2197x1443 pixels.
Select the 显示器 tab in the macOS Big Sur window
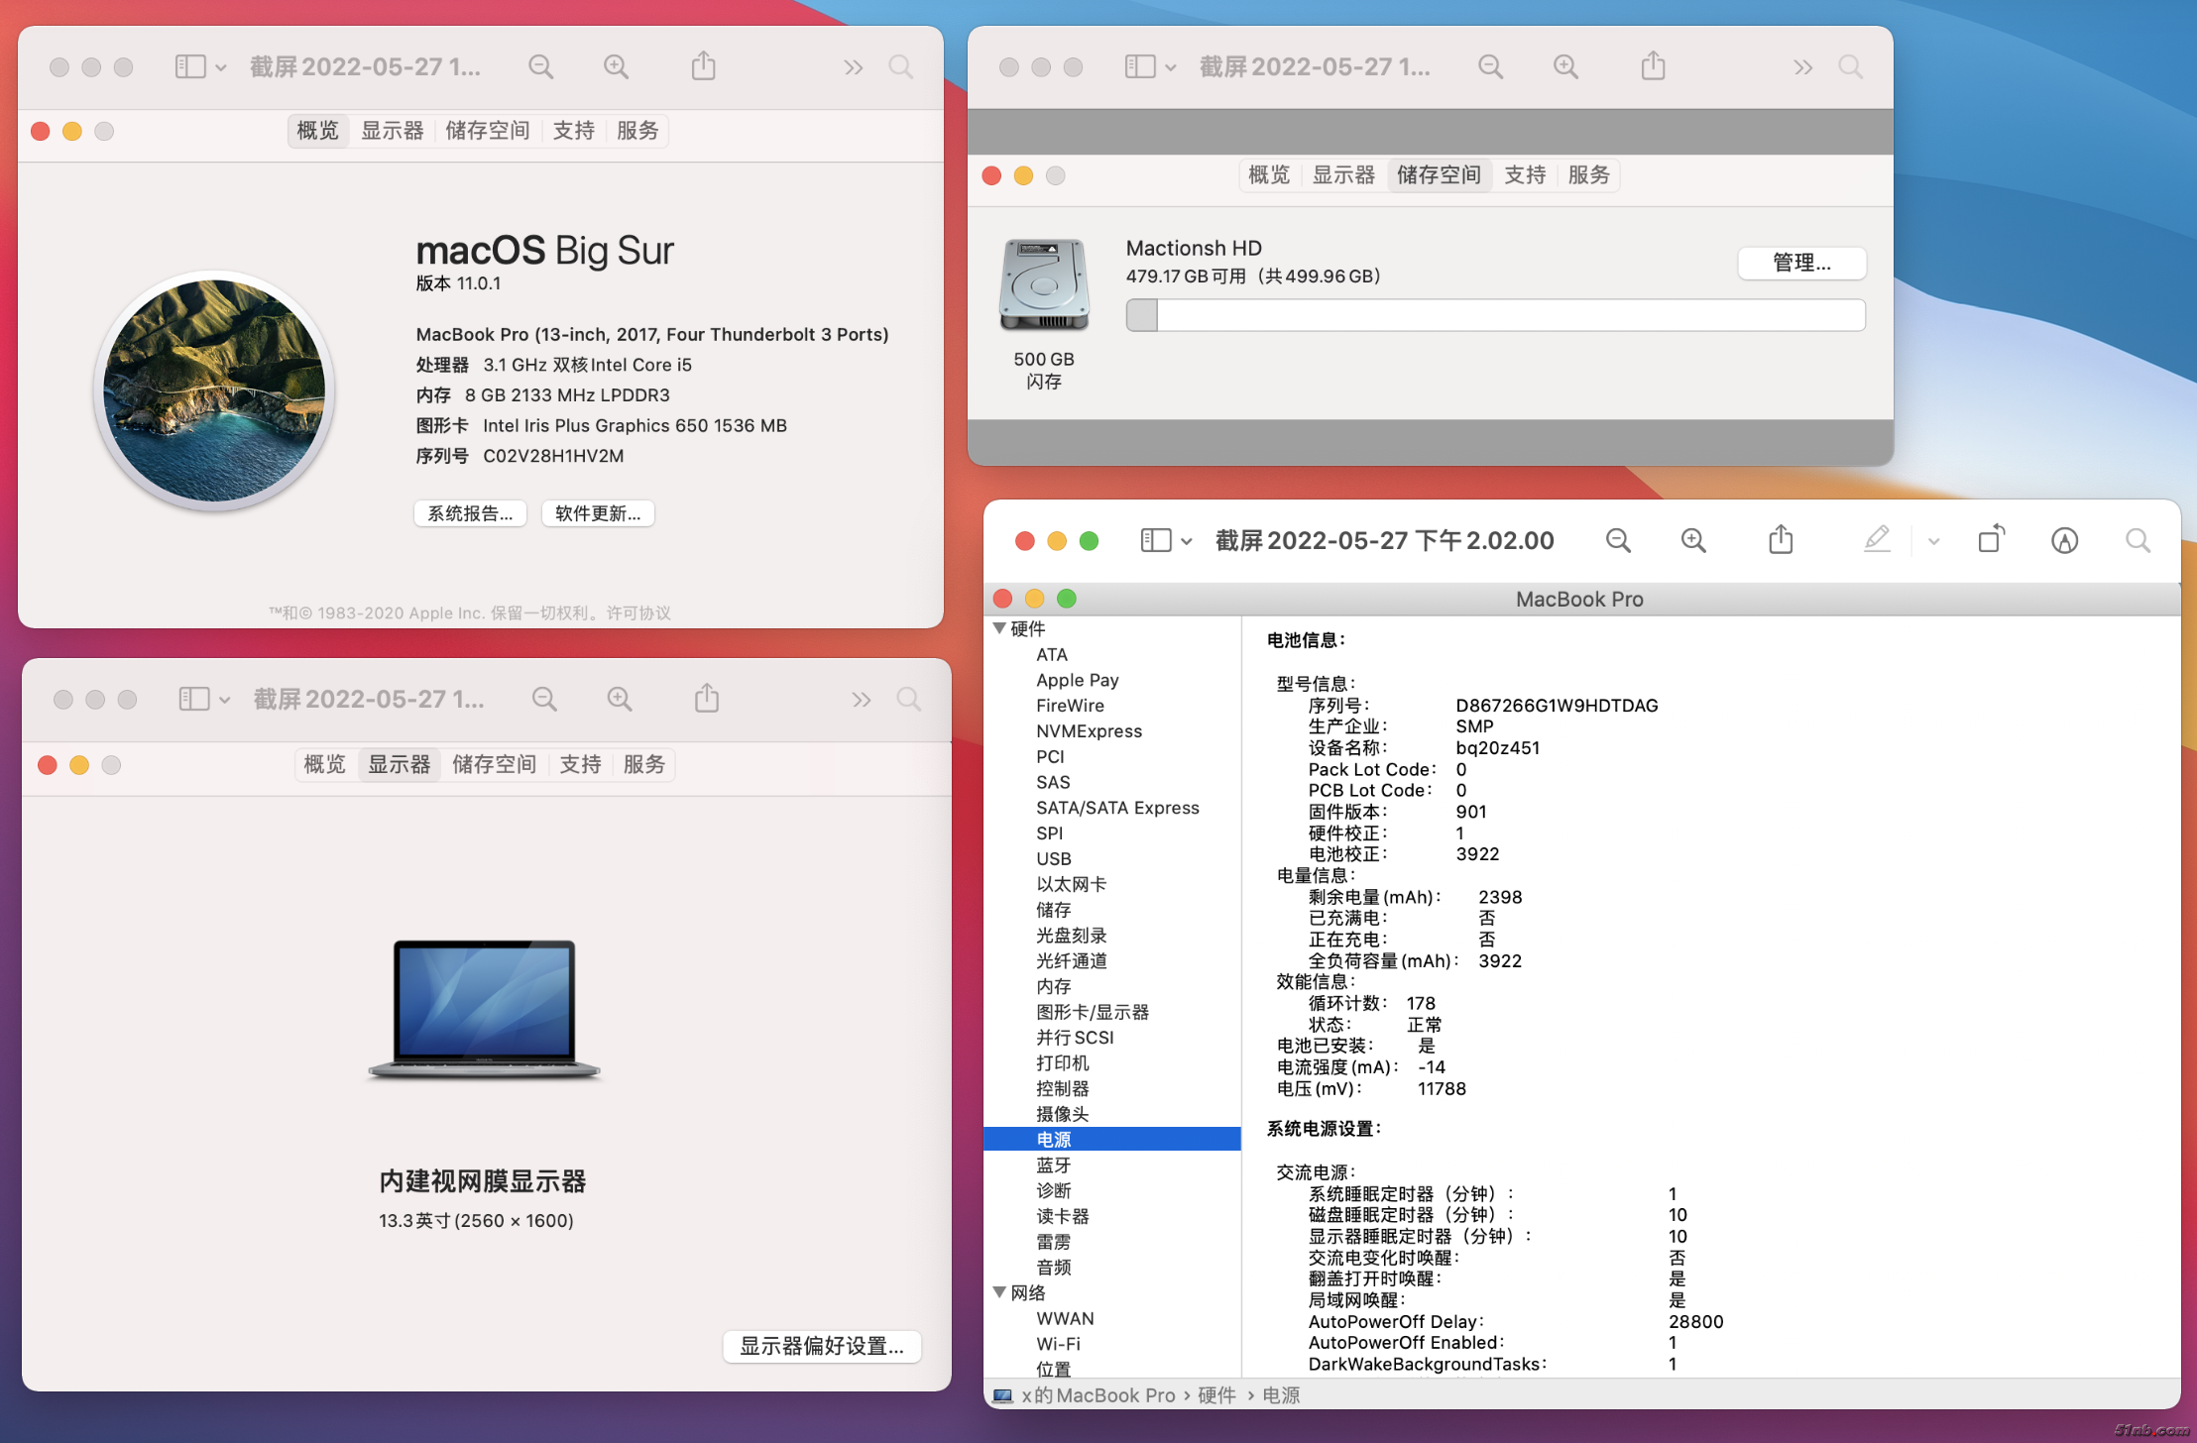pos(392,131)
